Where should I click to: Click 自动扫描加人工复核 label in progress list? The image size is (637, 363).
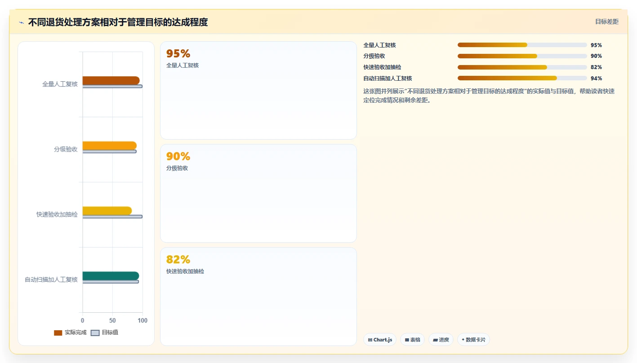click(388, 79)
